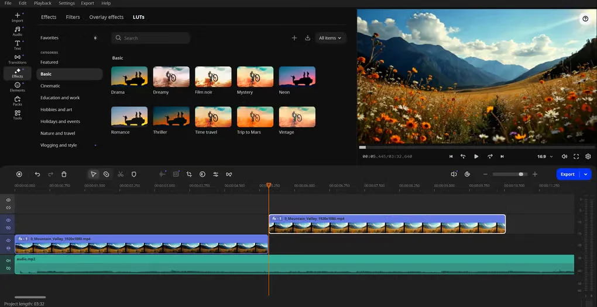This screenshot has height=307, width=597.
Task: Open the Text titles panel
Action: point(17,45)
